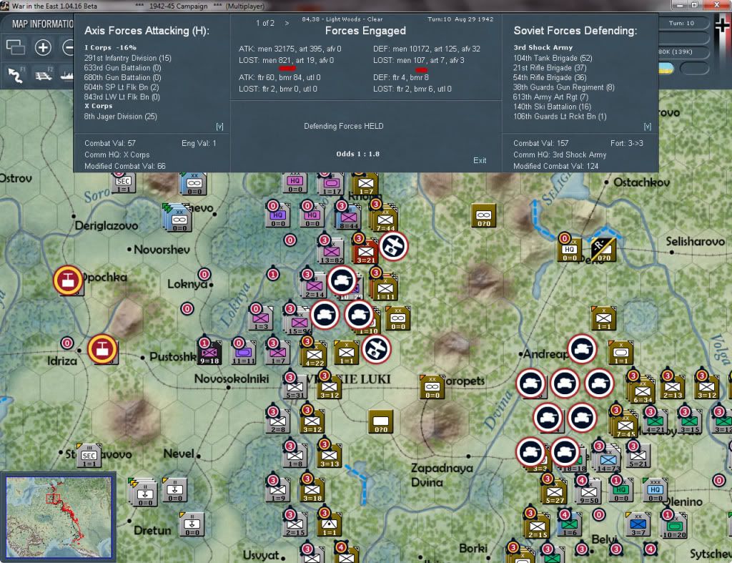732x563 pixels.
Task: Select the purple HQ 0=0 counter under 'I=17'
Action: tap(312, 215)
